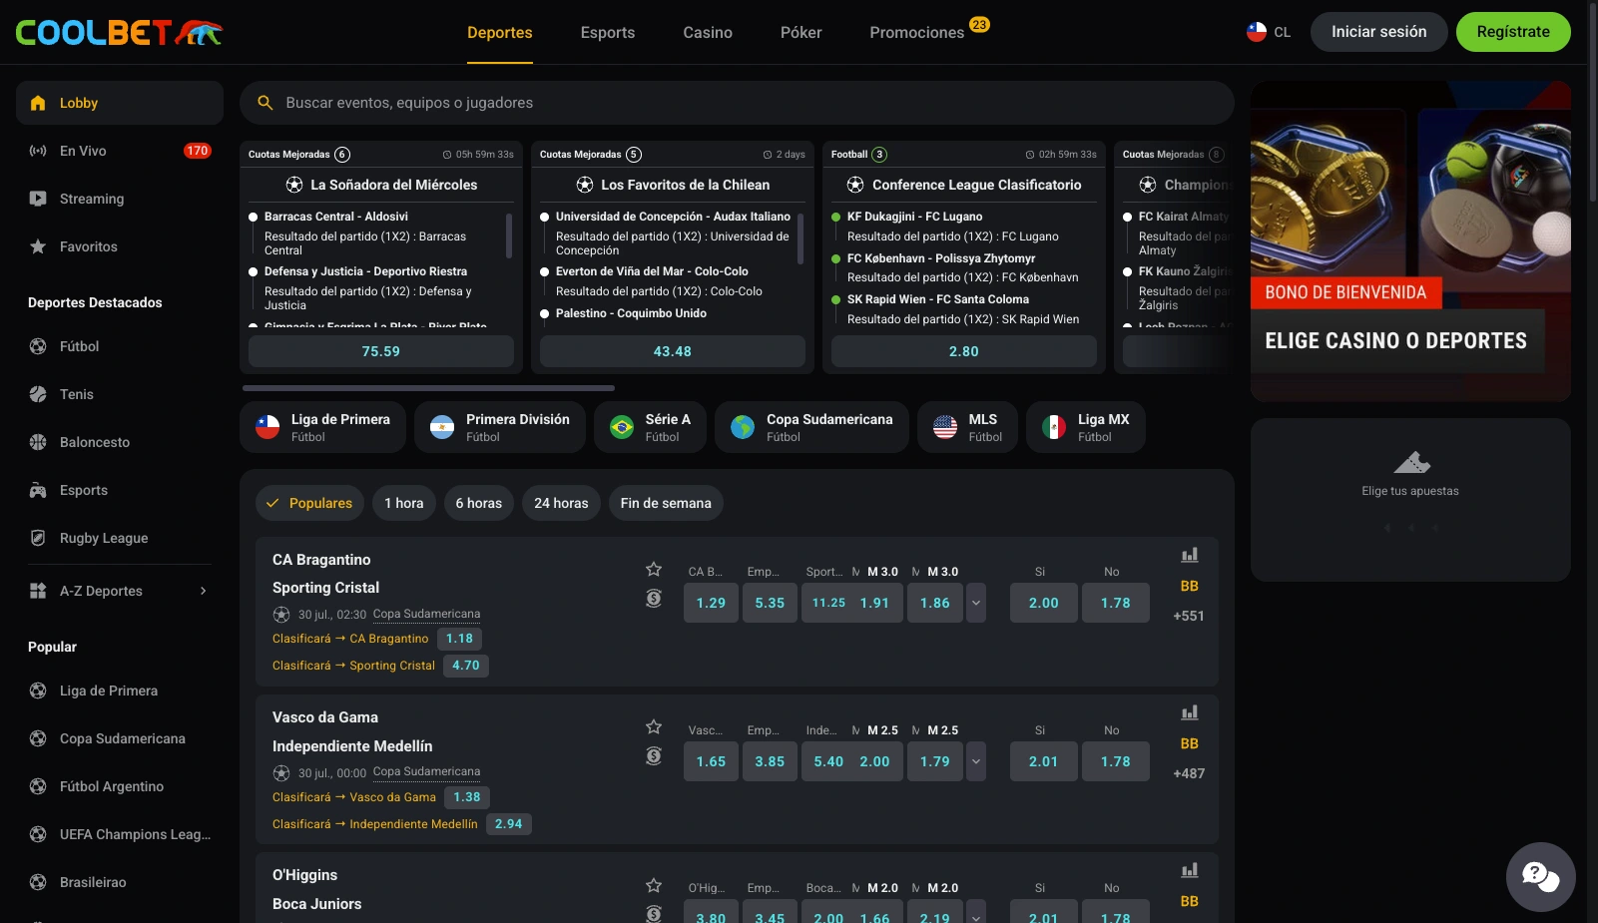
Task: Select Baloncesto icon in sidebar
Action: pos(38,442)
